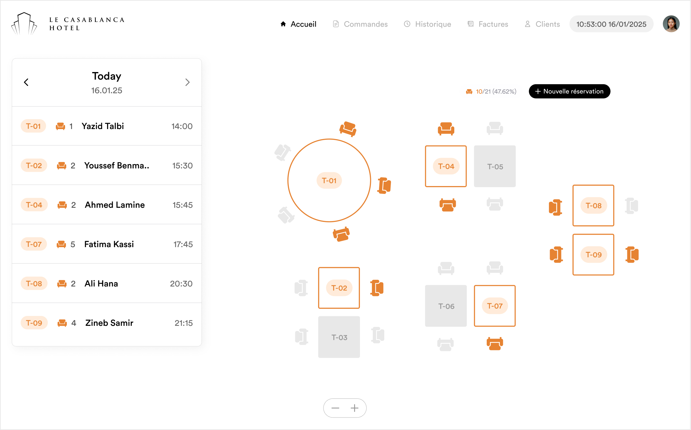The image size is (691, 430).
Task: Zoom in the floor plan with plus
Action: (354, 408)
